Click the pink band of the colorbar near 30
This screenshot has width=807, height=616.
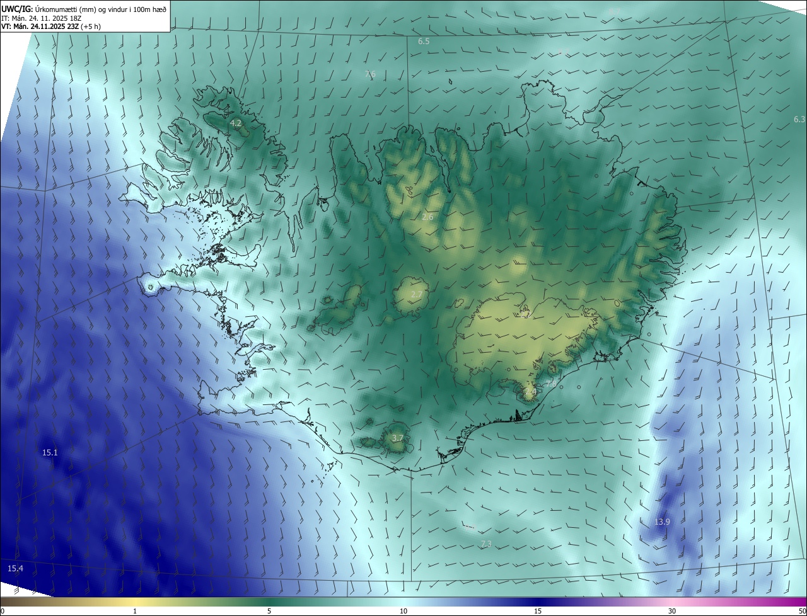[x=672, y=602]
